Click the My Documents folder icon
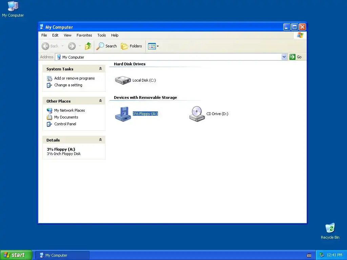This screenshot has width=347, height=260. [x=49, y=117]
